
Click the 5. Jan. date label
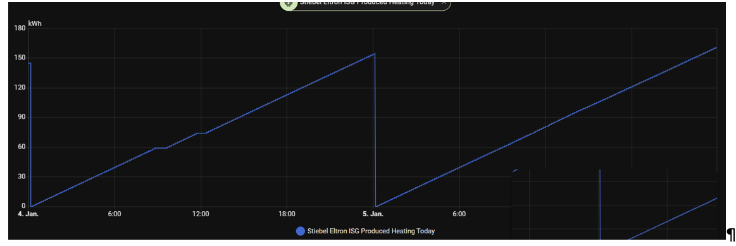[373, 214]
